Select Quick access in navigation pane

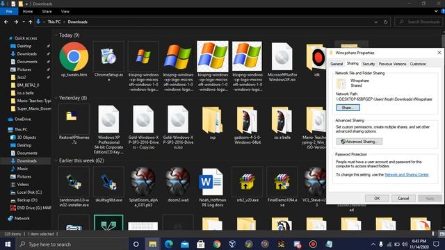[x=26, y=38]
